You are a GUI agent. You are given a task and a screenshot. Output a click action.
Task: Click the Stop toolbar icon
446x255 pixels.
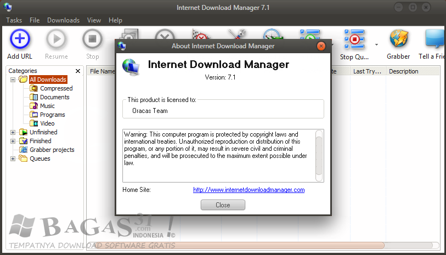click(93, 39)
